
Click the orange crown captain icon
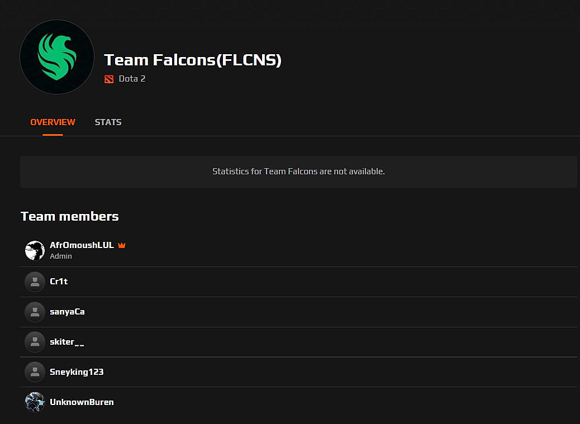(122, 245)
